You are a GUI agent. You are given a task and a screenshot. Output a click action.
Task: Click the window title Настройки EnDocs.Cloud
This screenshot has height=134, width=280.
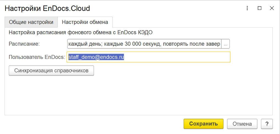coord(47,8)
